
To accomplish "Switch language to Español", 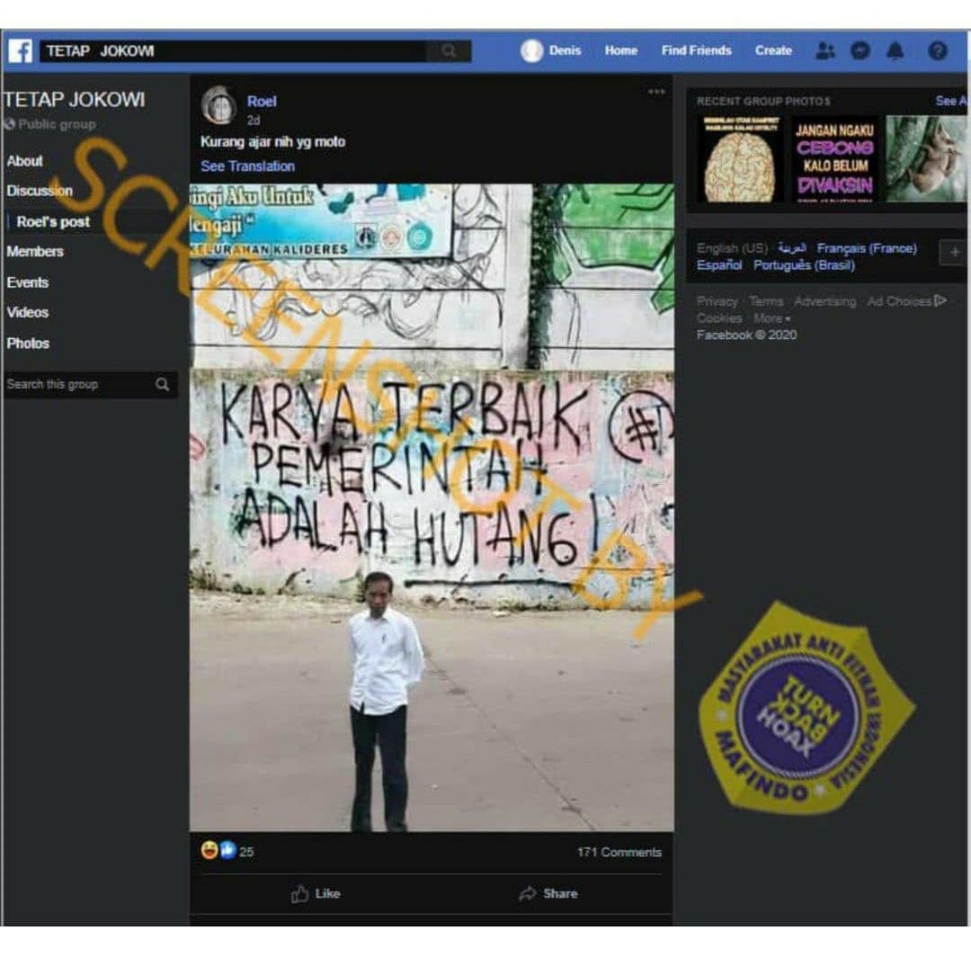I will coord(719,265).
